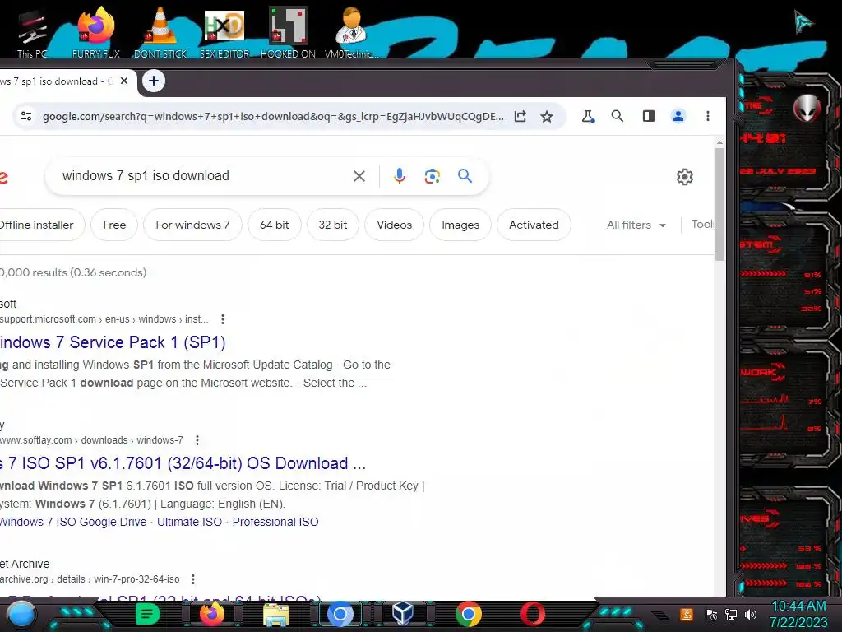Open the Chrome profile avatar
The width and height of the screenshot is (842, 632).
(x=678, y=116)
